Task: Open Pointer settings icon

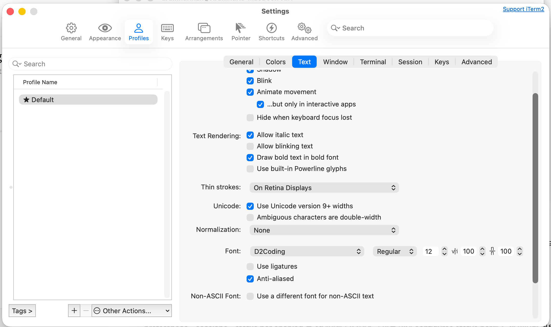Action: [240, 28]
